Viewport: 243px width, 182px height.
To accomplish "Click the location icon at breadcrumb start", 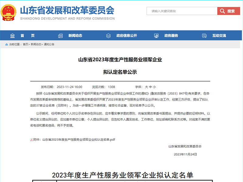I will 7,44.
